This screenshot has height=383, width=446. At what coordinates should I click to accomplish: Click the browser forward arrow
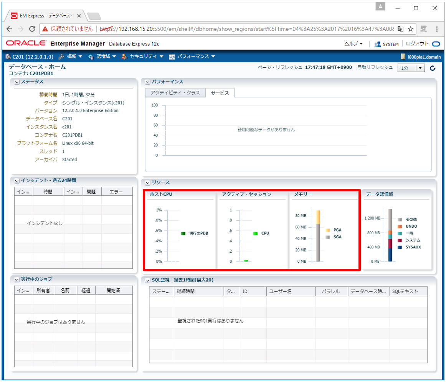[x=20, y=29]
